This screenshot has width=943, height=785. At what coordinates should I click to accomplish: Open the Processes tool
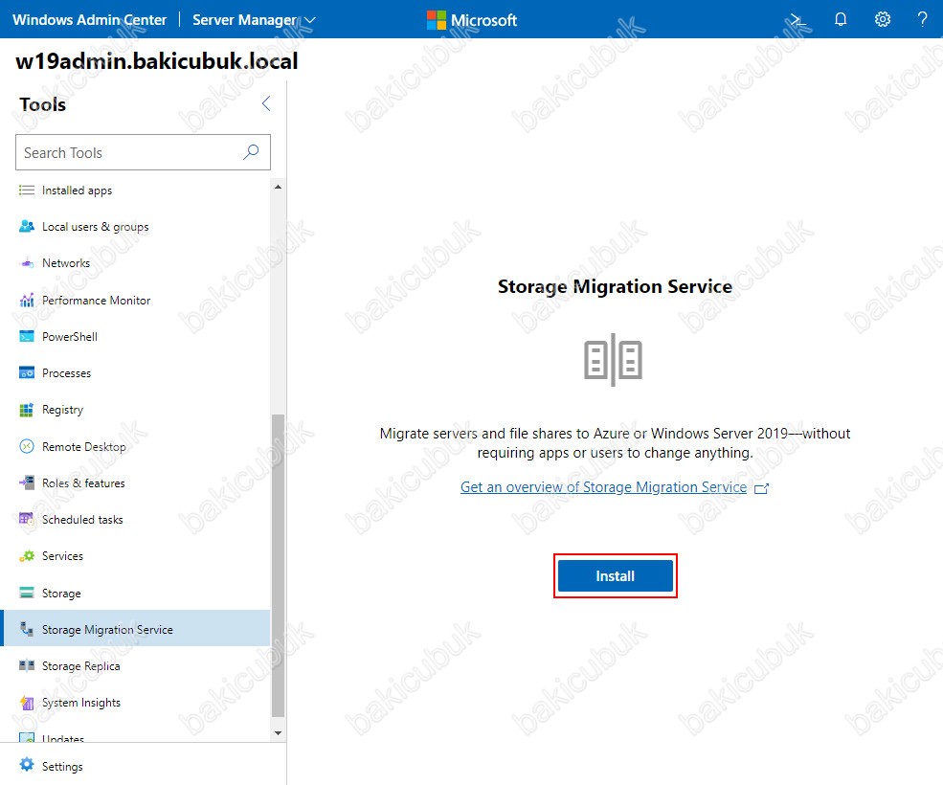pyautogui.click(x=66, y=373)
